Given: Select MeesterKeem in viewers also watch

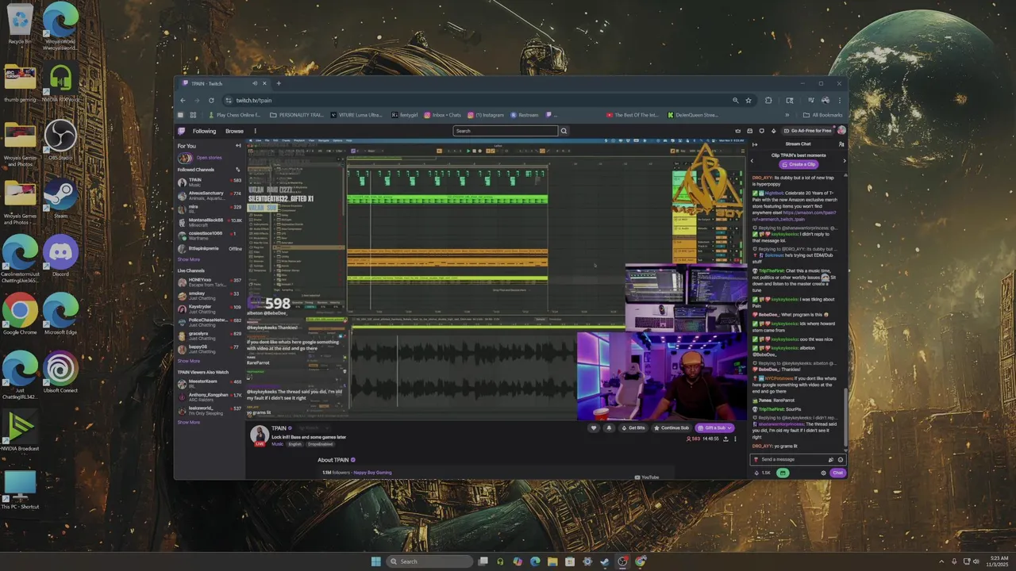Looking at the screenshot, I should [210, 383].
